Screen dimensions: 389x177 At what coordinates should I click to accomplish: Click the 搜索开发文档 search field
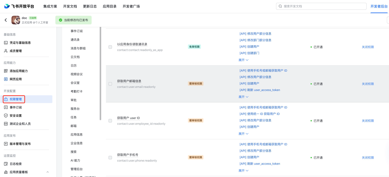coord(321,6)
